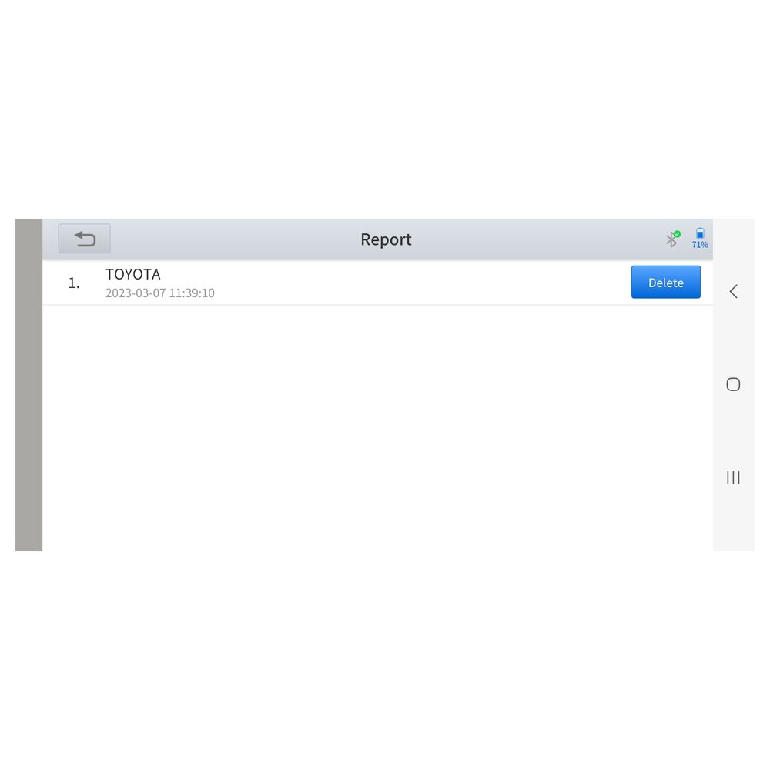Select the 2023-03-07 11:39:10 timestamp
The image size is (770, 770).
[160, 293]
